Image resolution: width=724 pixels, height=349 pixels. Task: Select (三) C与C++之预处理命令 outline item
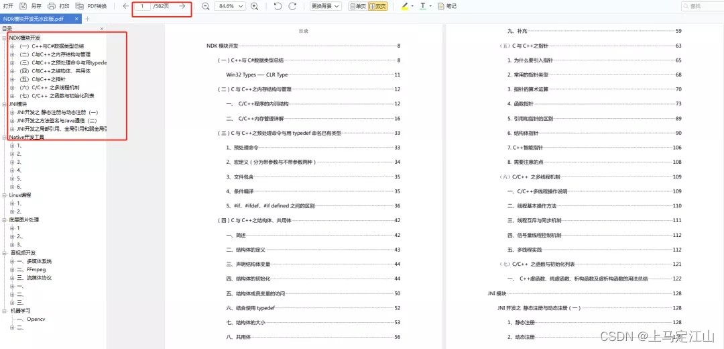click(62, 63)
